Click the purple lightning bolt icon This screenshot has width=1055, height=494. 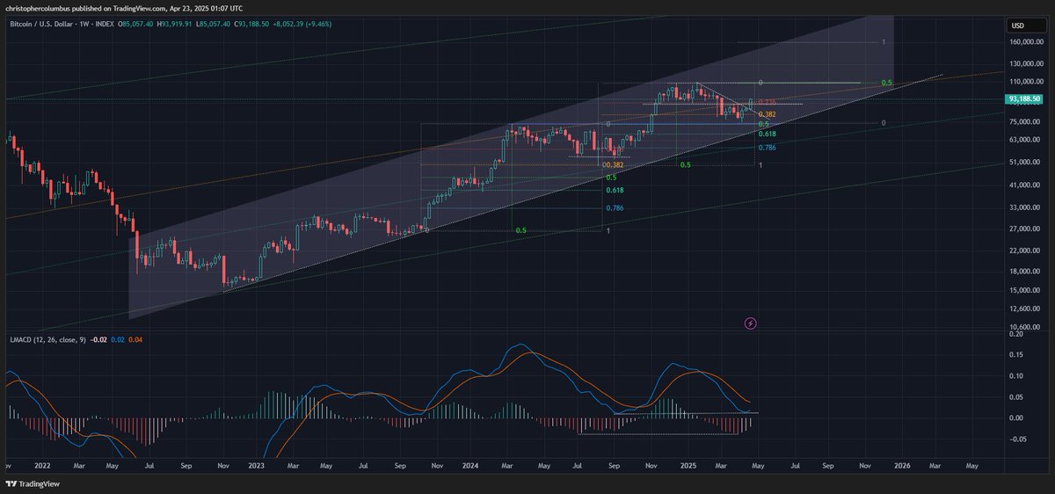tap(750, 323)
